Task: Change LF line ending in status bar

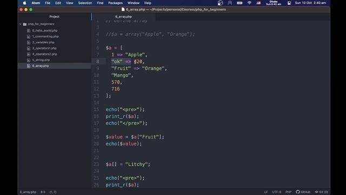Action: [x=266, y=192]
